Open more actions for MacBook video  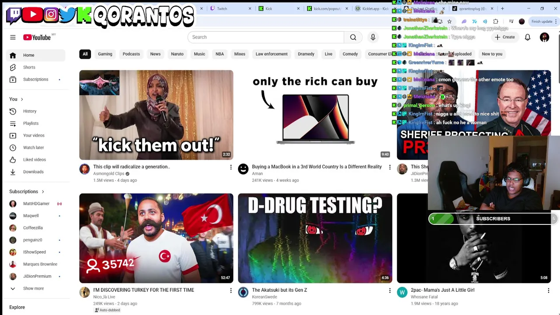(390, 167)
